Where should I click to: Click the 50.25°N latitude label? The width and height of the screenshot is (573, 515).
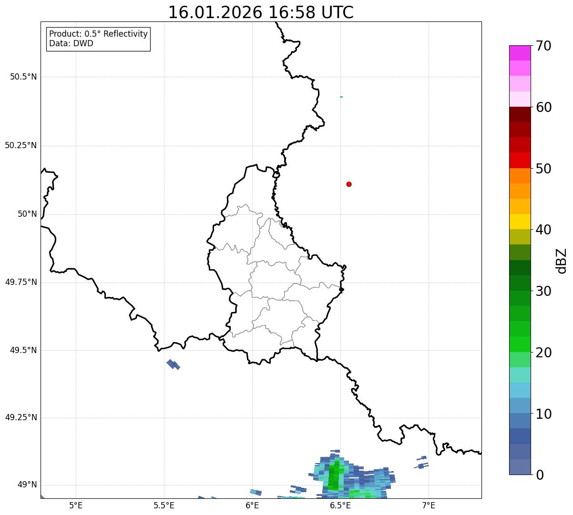(21, 145)
